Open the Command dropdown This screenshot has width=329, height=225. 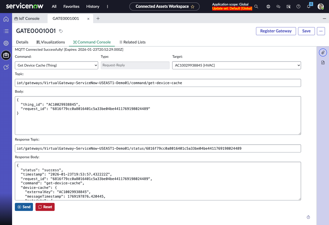pos(57,65)
